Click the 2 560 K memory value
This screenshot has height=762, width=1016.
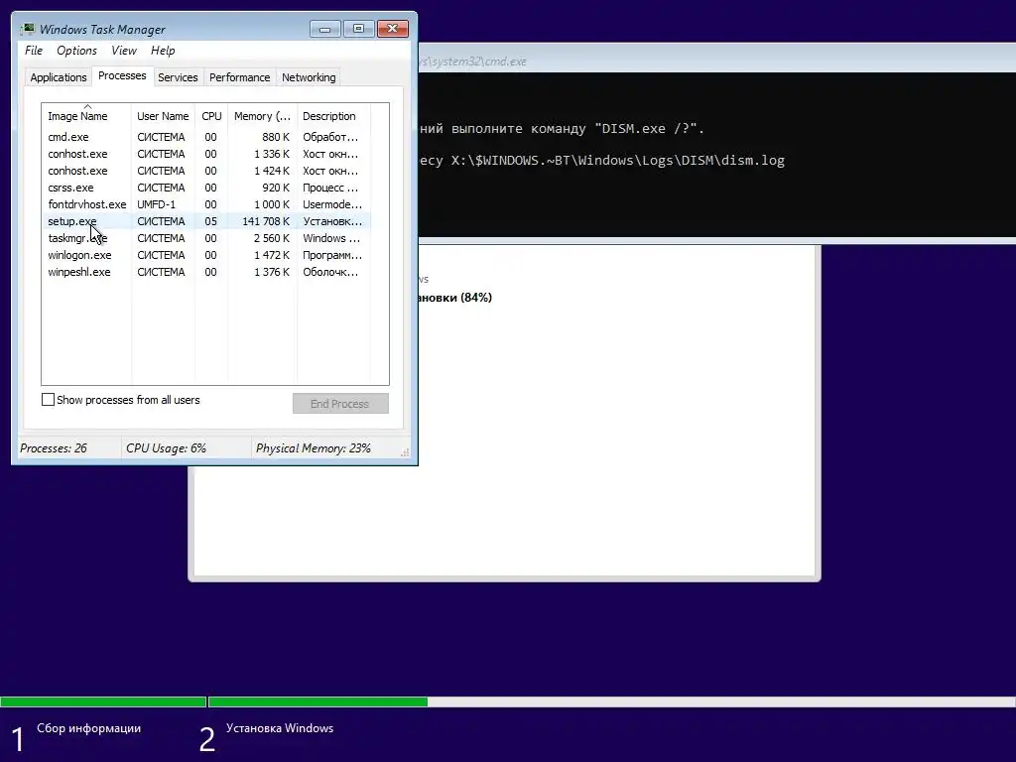272,238
